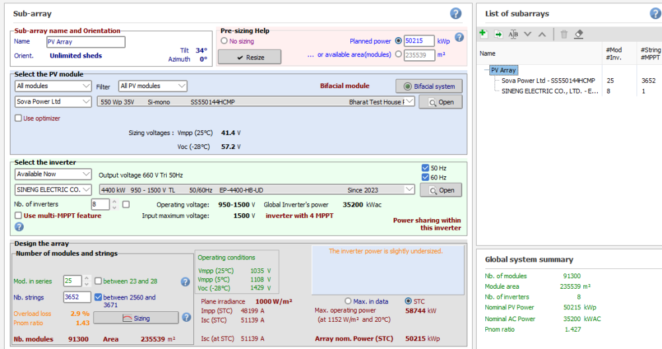662x349 pixels.
Task: Duplicate subarray using the green arrow icon
Action: pyautogui.click(x=498, y=34)
